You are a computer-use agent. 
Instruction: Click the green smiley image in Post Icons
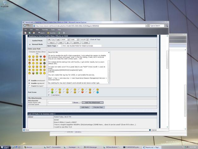[x=52, y=93]
